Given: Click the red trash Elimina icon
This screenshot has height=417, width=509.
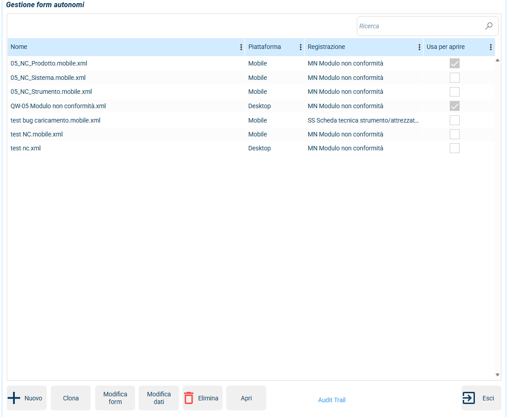Looking at the screenshot, I should 189,398.
